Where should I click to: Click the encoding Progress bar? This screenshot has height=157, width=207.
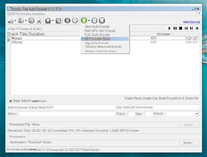click(114, 136)
